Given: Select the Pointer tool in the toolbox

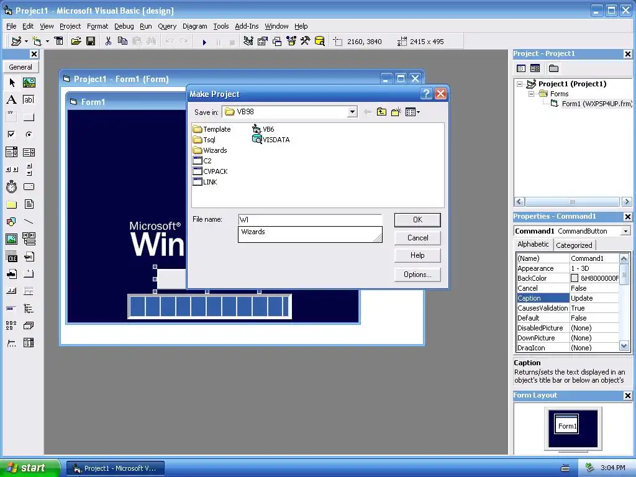Looking at the screenshot, I should (12, 83).
